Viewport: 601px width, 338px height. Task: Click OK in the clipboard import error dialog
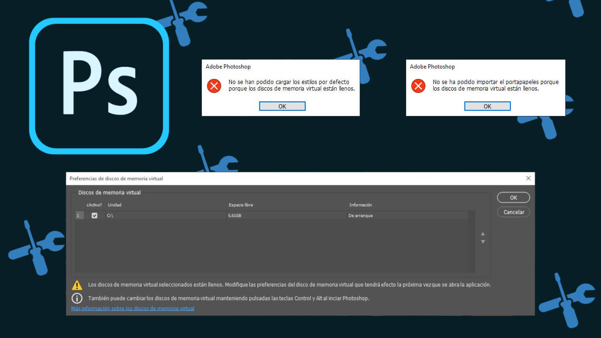click(487, 106)
